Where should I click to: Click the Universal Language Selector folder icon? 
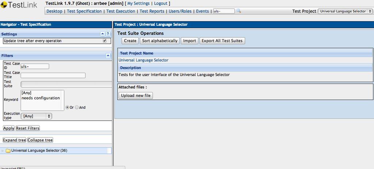(x=8, y=151)
